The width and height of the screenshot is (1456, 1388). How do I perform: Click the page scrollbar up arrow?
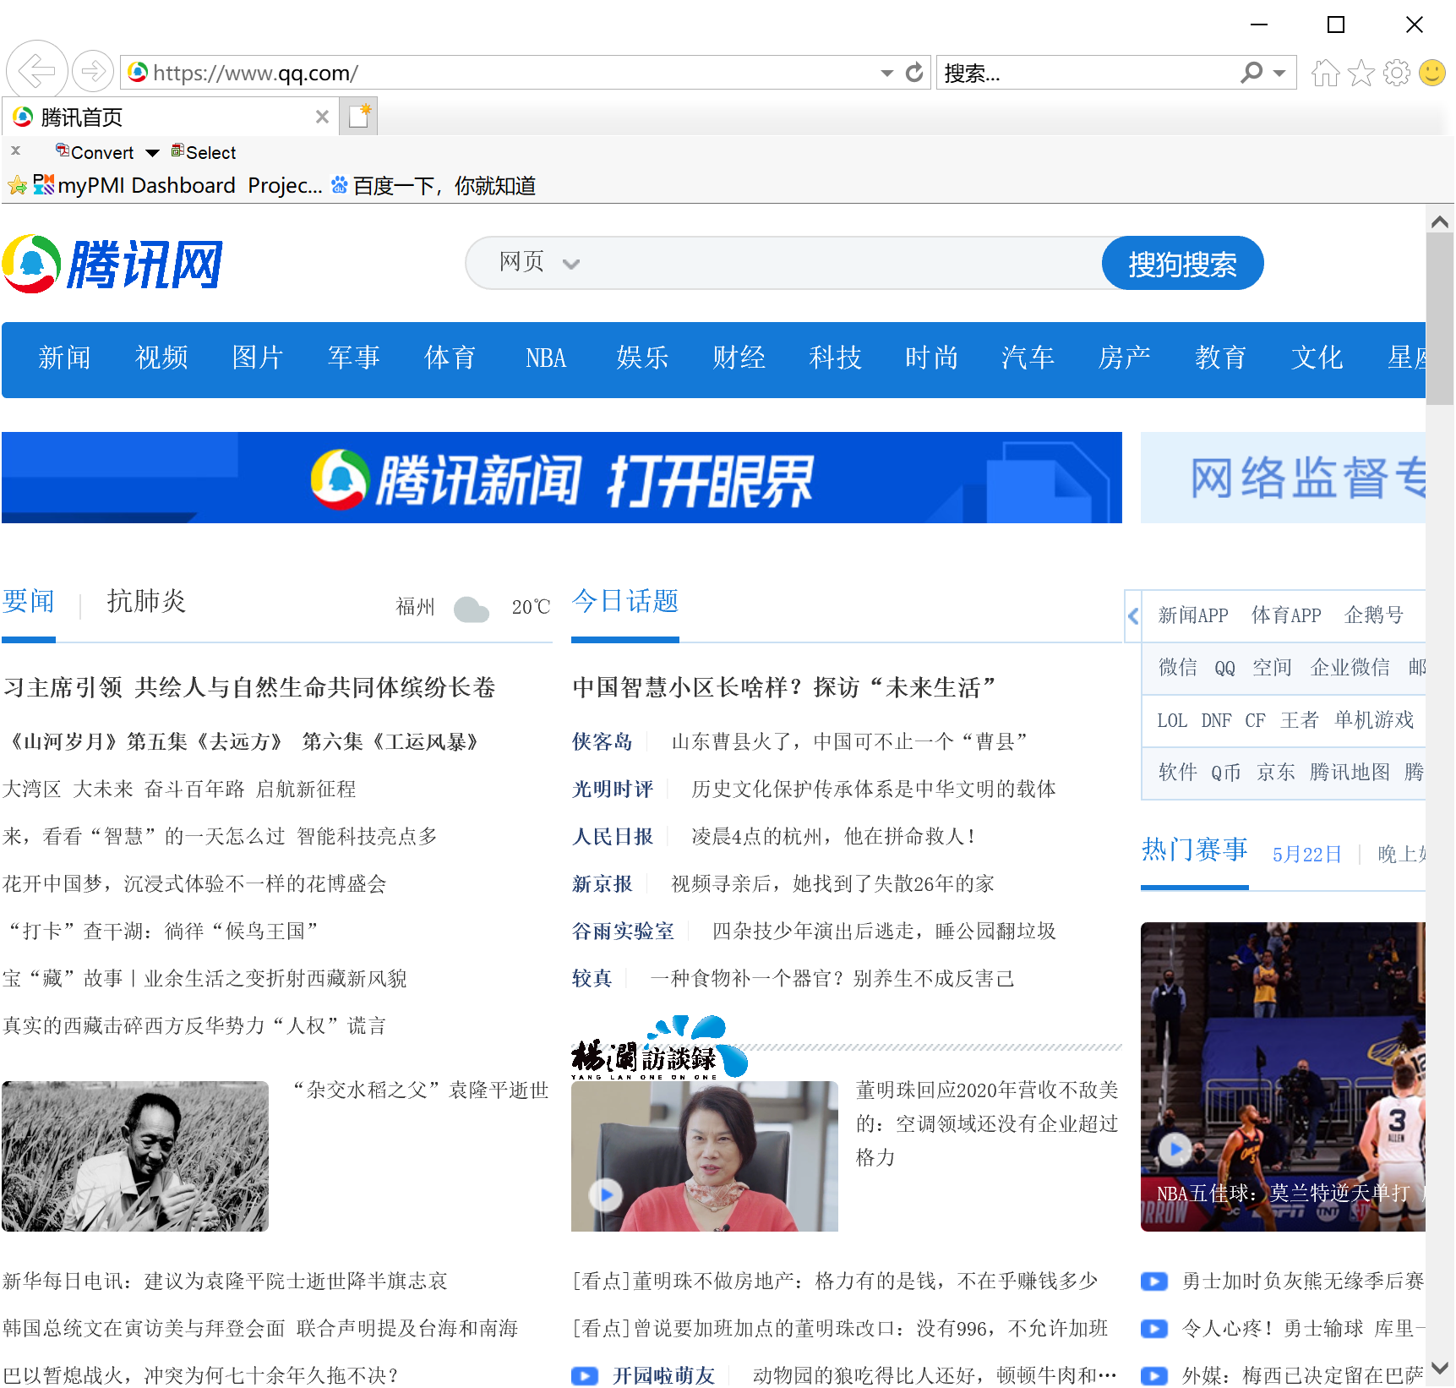(x=1440, y=222)
